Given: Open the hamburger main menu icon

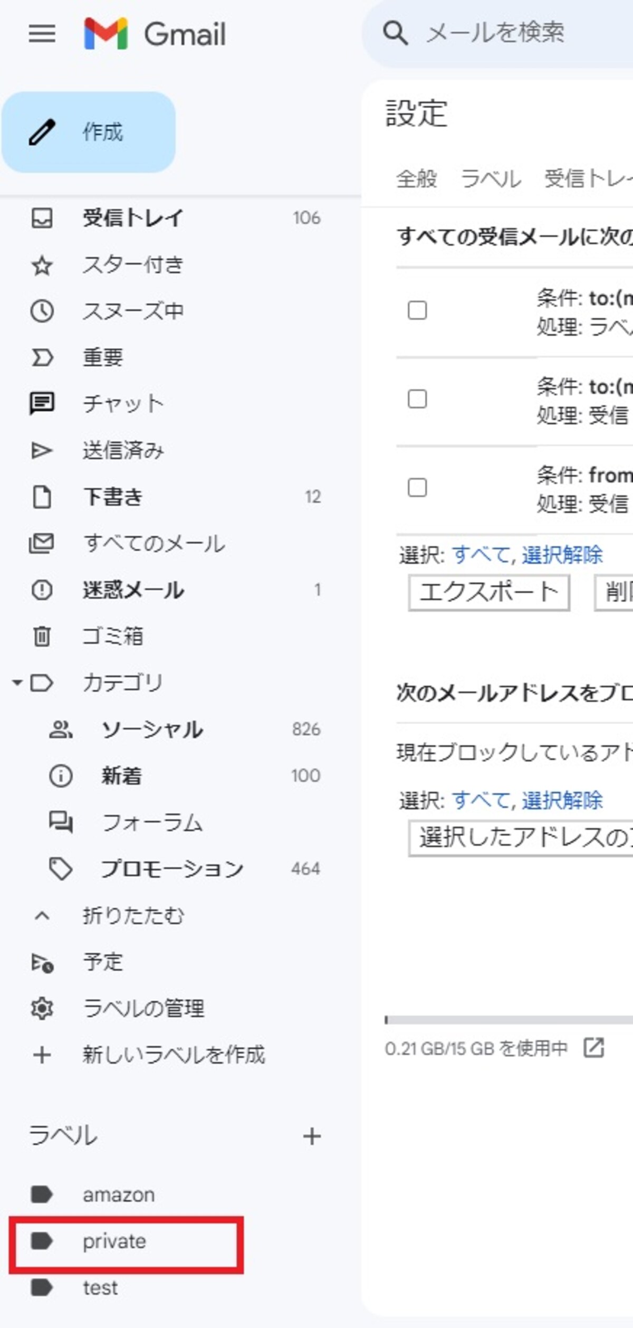Looking at the screenshot, I should tap(42, 34).
